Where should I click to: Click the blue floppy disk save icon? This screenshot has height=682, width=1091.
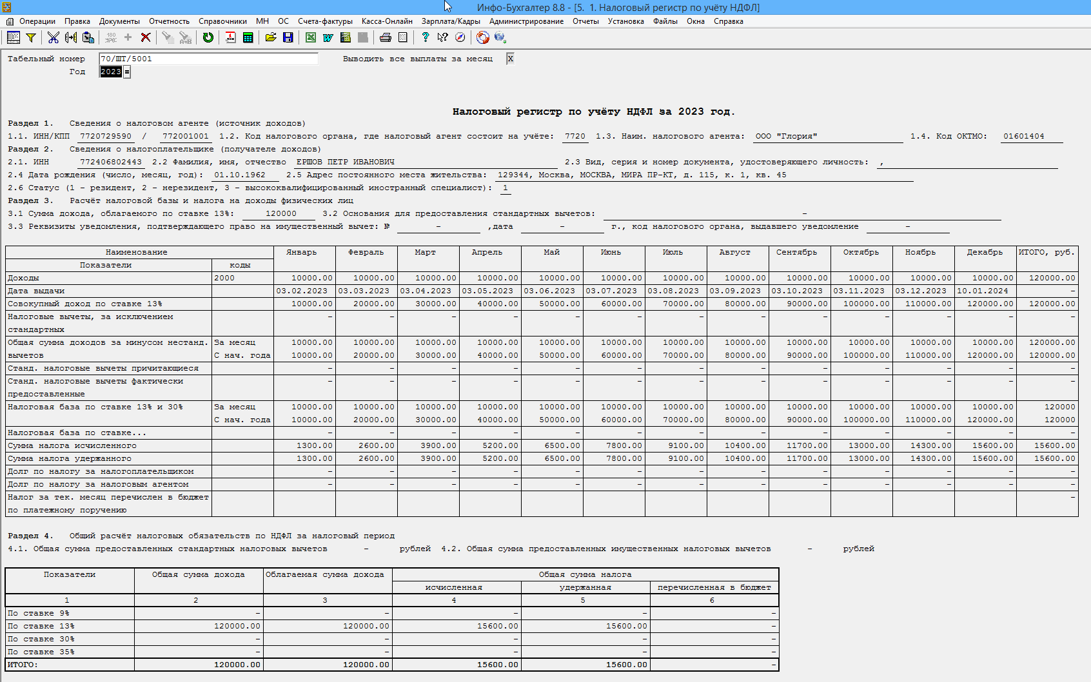tap(288, 37)
